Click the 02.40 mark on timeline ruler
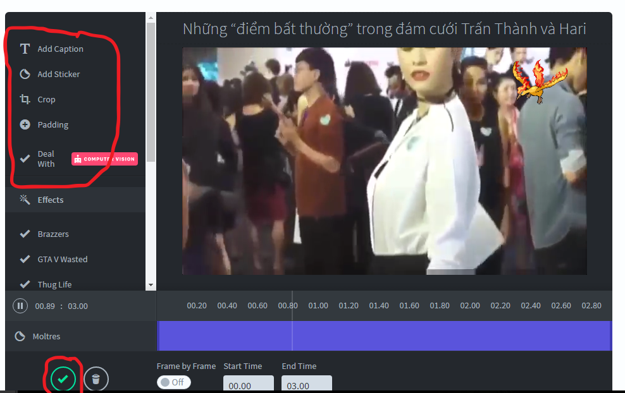This screenshot has width=625, height=393. (x=531, y=305)
